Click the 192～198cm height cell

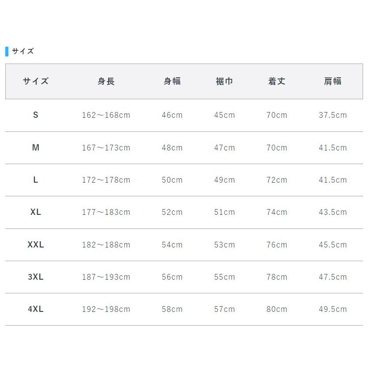[x=106, y=309]
